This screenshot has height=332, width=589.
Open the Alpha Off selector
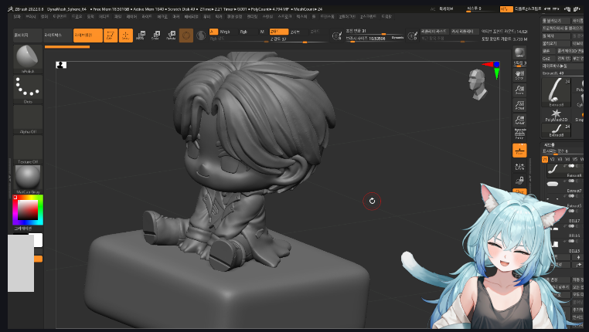[x=28, y=120]
